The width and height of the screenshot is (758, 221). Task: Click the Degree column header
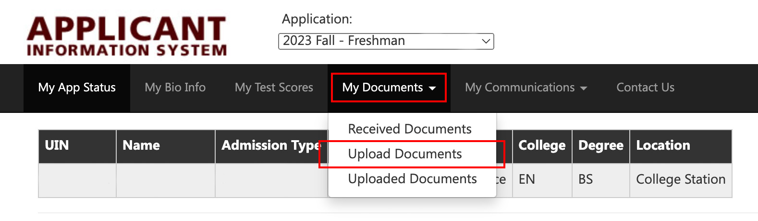[601, 146]
